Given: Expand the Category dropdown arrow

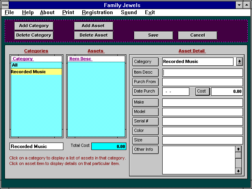Looking at the screenshot, I should [239, 62].
